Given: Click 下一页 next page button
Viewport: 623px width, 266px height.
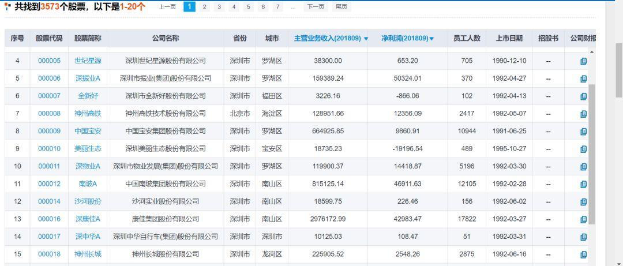Looking at the screenshot, I should (x=316, y=7).
